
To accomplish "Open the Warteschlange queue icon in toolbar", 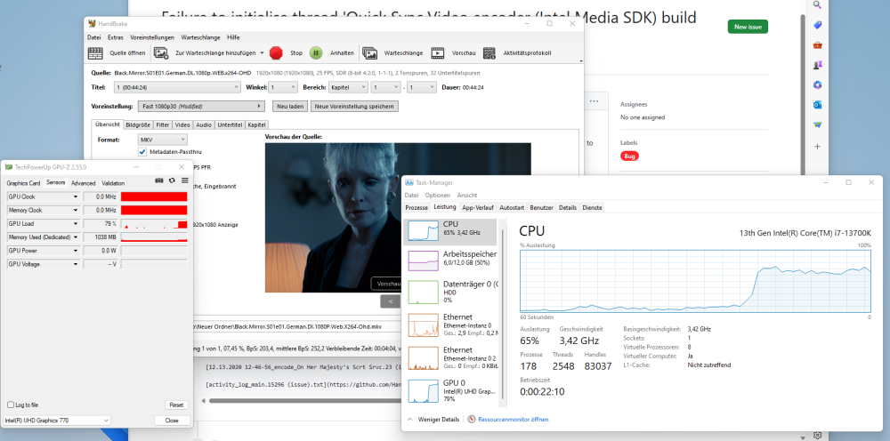I will [x=370, y=53].
